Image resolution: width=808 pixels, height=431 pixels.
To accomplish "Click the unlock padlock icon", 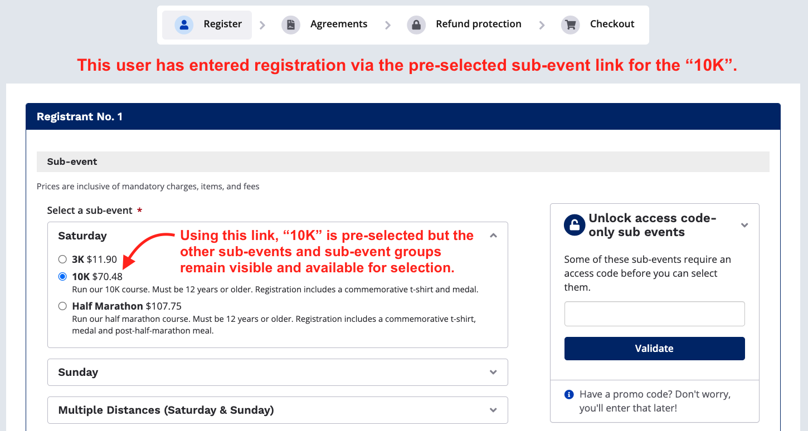I will [x=575, y=225].
